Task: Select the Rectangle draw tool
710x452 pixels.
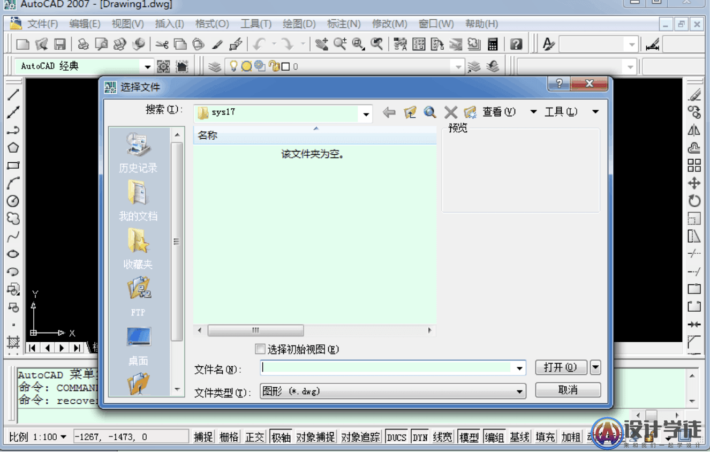Action: pyautogui.click(x=13, y=165)
